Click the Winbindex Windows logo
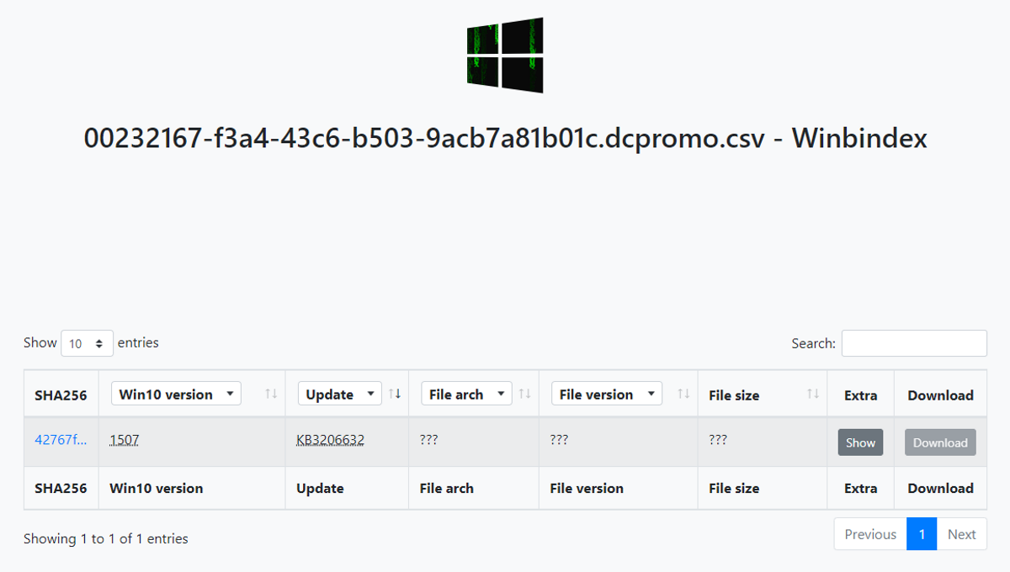This screenshot has height=572, width=1010. point(505,55)
